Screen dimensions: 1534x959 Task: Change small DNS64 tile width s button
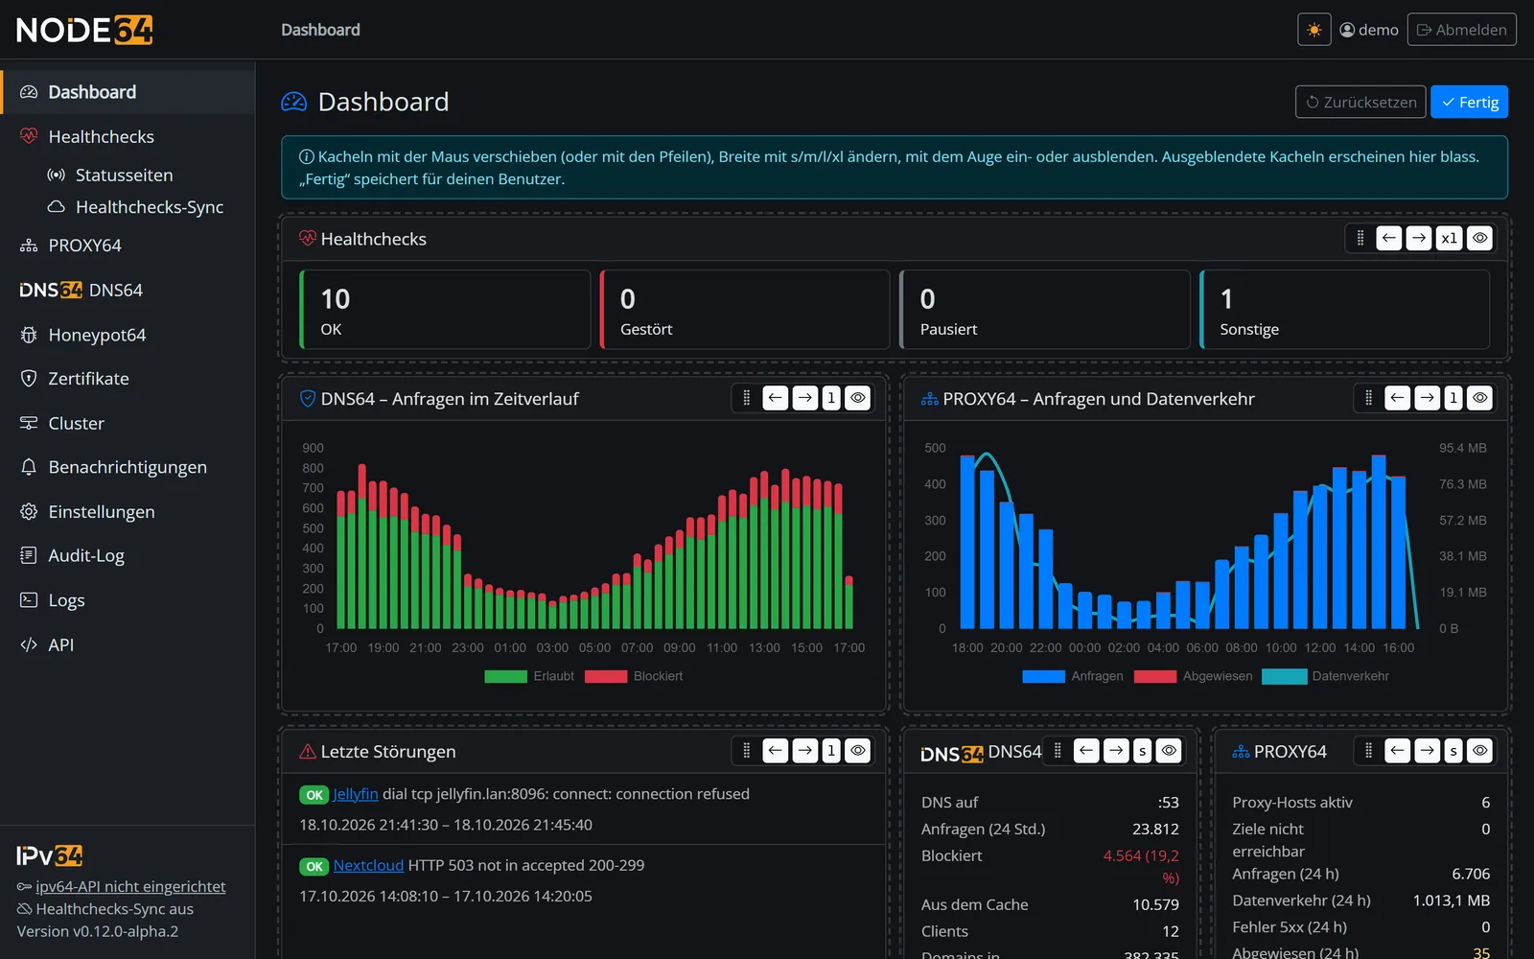[x=1142, y=751]
